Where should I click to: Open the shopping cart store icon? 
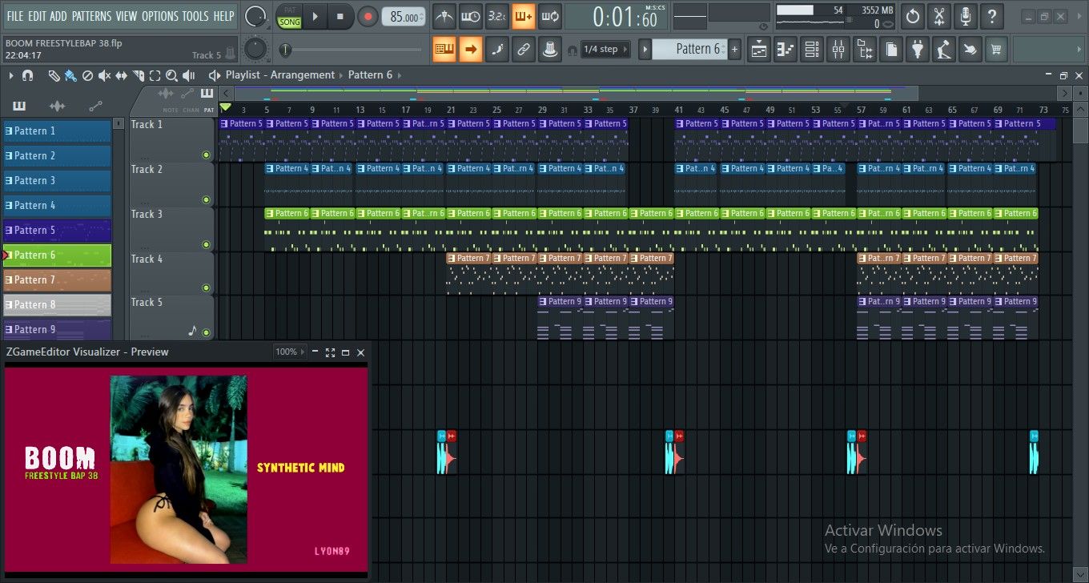(x=996, y=49)
